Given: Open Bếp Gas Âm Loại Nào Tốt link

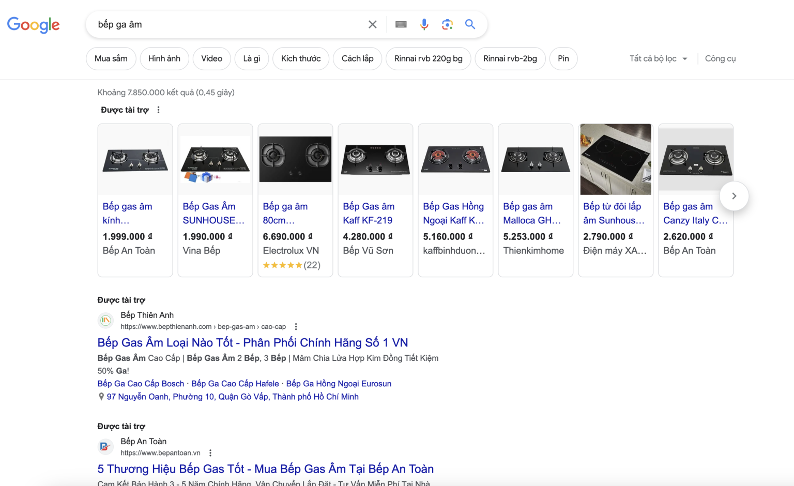Looking at the screenshot, I should tap(253, 342).
